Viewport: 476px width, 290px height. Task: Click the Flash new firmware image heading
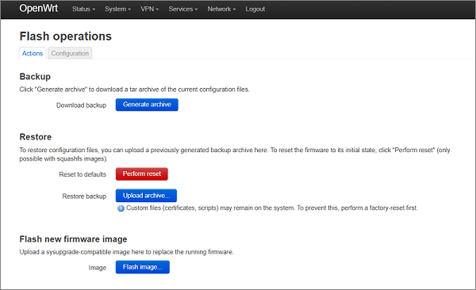[x=73, y=239]
